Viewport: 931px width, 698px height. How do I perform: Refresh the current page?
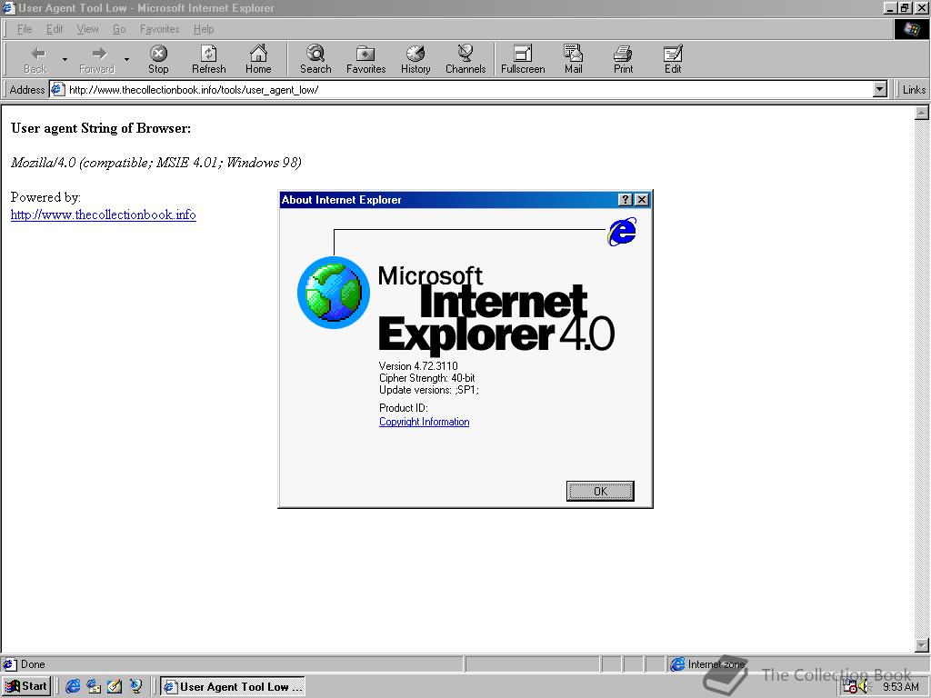[x=208, y=59]
